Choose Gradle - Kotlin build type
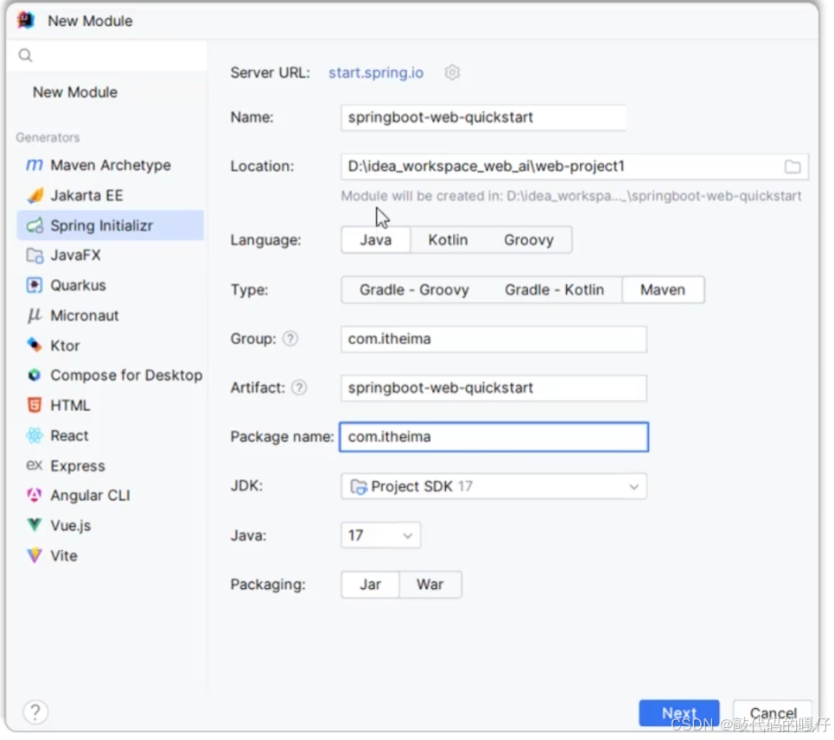 (554, 290)
